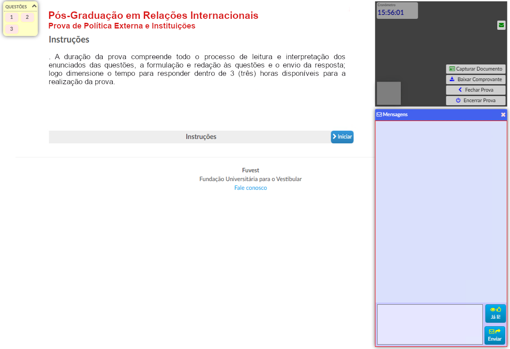Image resolution: width=510 pixels, height=349 pixels.
Task: Open the Fale conosco link
Action: tap(250, 188)
